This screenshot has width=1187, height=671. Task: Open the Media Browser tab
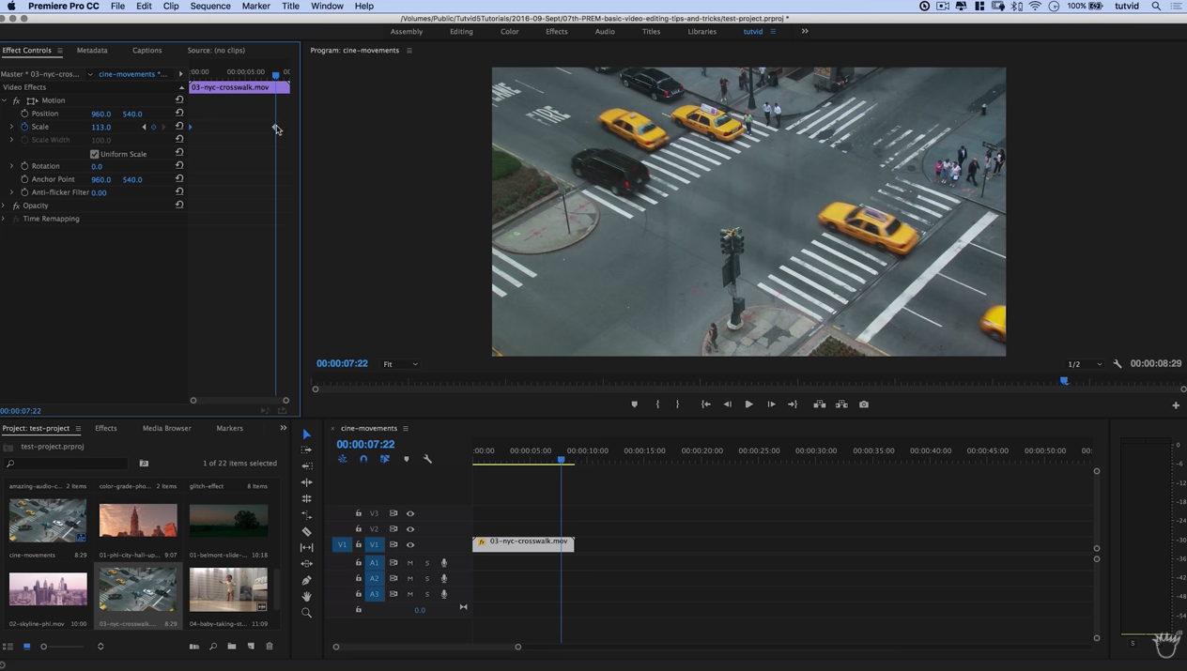[x=166, y=428]
